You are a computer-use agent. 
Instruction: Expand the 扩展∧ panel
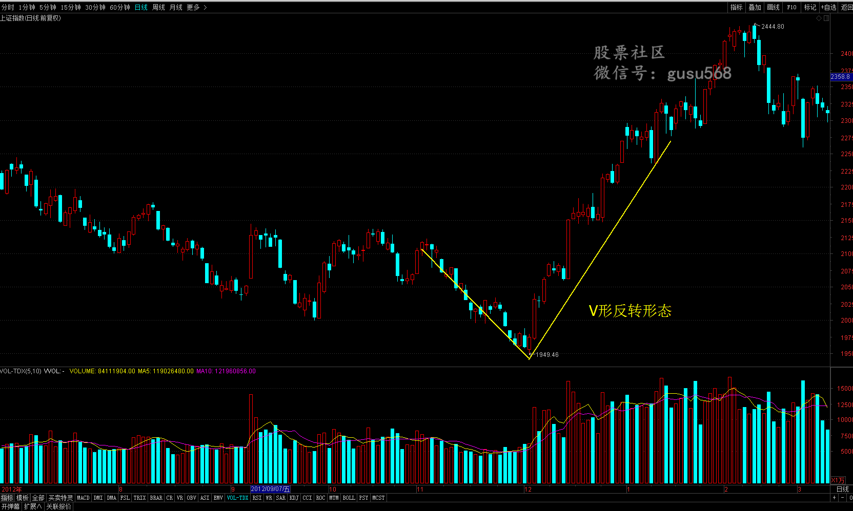pyautogui.click(x=33, y=506)
